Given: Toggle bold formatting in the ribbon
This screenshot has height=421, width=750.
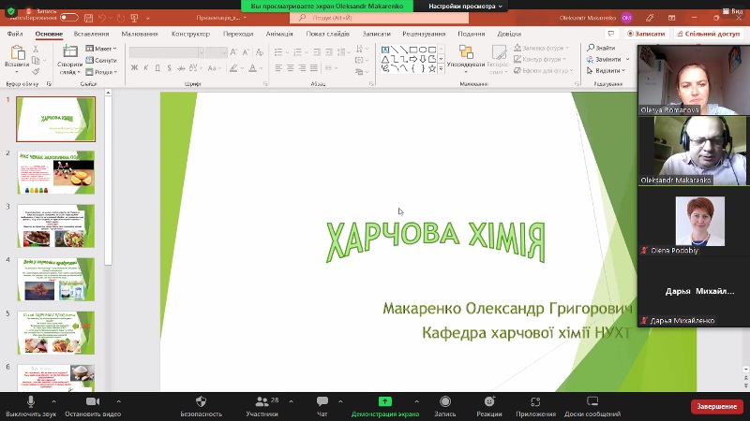Looking at the screenshot, I should 135,67.
